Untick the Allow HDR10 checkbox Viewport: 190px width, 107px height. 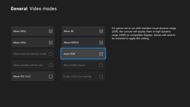coord(101,43)
